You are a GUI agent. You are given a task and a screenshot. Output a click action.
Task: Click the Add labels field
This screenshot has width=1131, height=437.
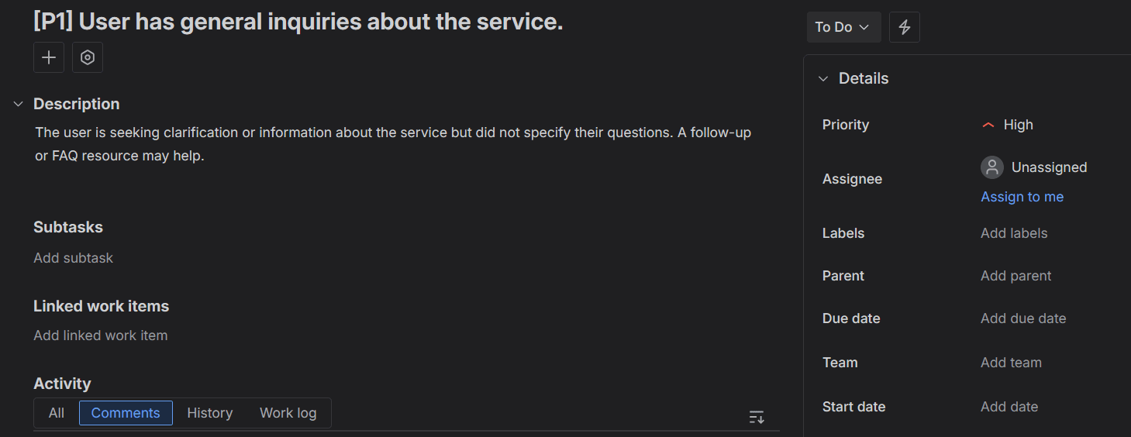(x=1014, y=233)
